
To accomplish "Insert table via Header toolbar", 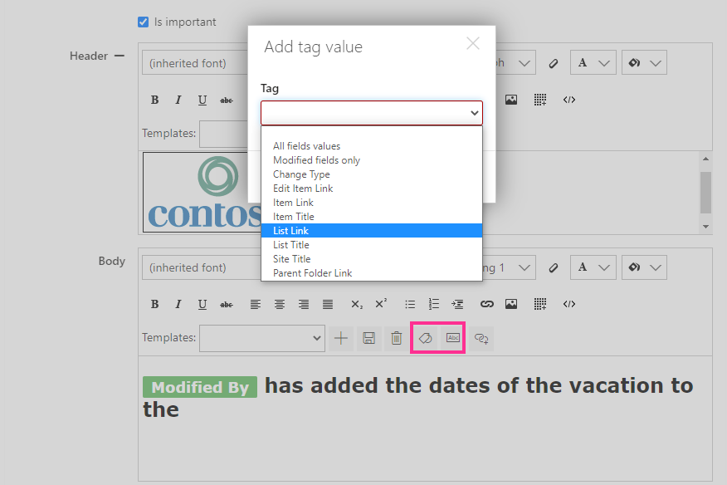I will click(x=539, y=100).
